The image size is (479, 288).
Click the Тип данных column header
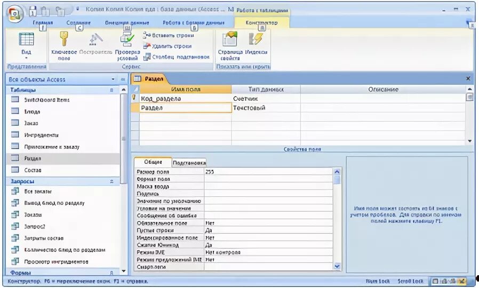[x=266, y=90]
